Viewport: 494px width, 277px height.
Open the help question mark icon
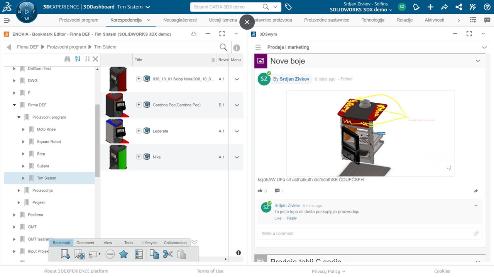pyautogui.click(x=487, y=7)
